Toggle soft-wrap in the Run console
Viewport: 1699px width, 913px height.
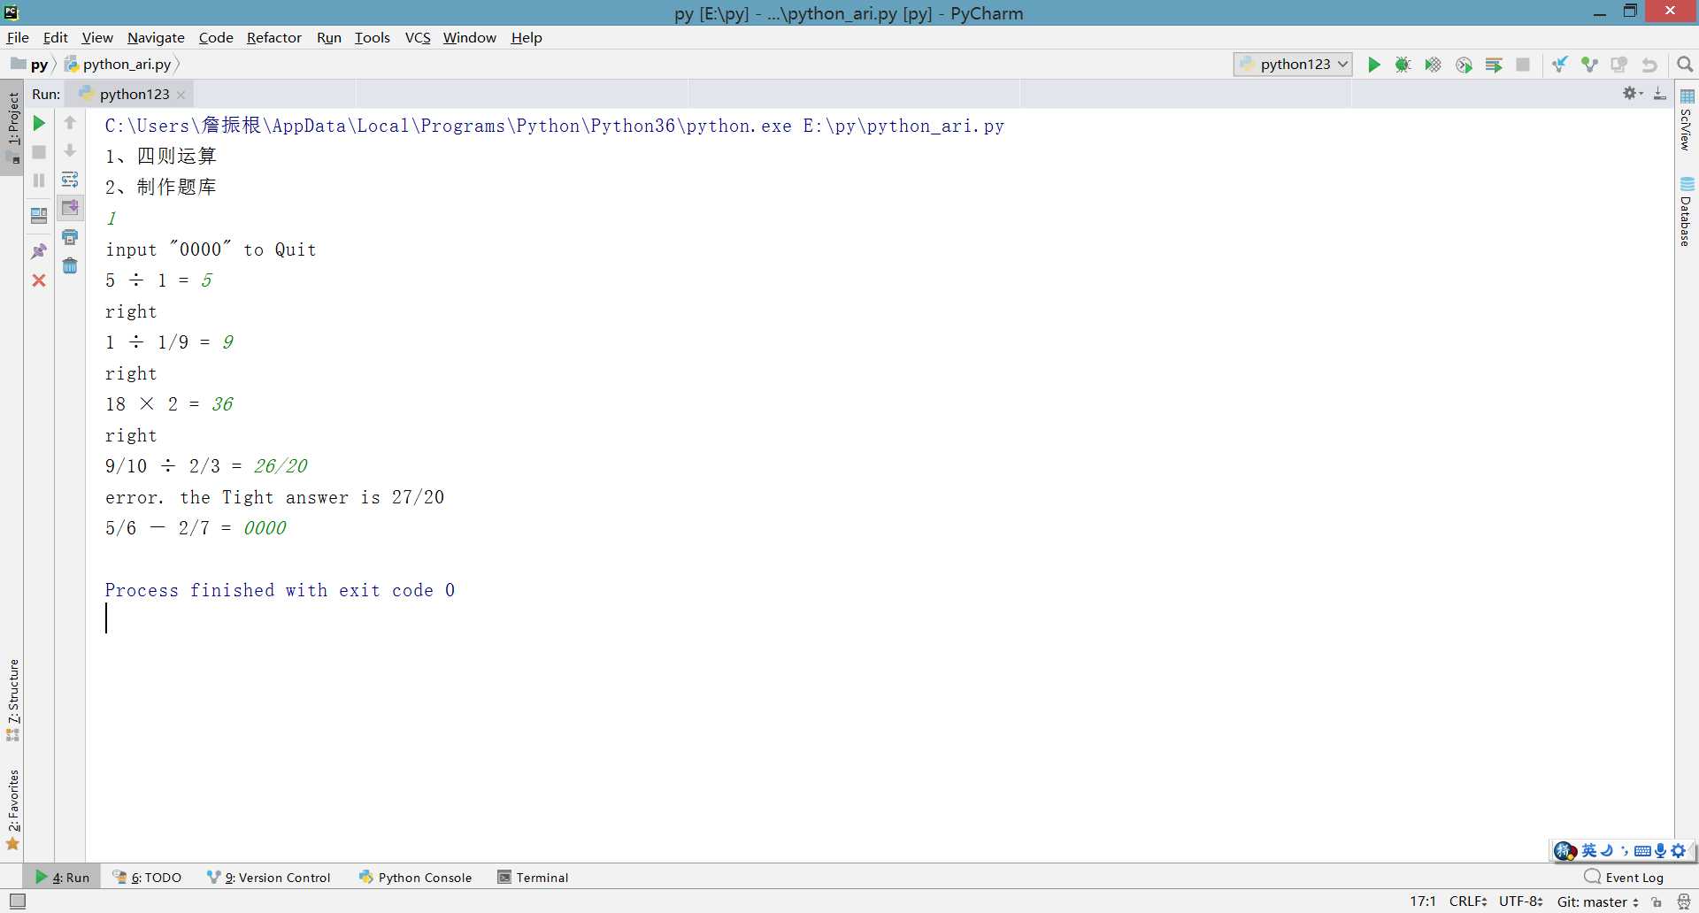point(70,180)
